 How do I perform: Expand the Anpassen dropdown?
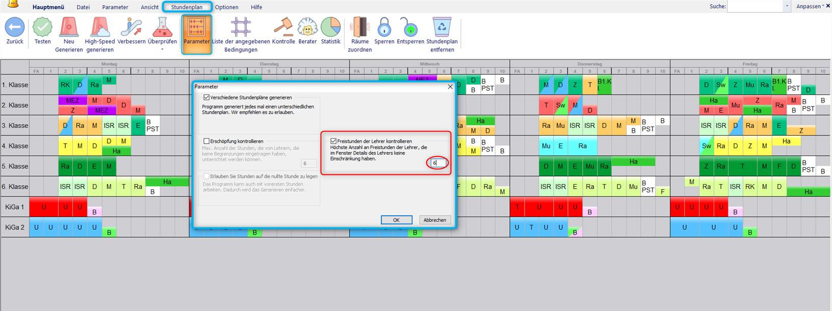click(810, 7)
